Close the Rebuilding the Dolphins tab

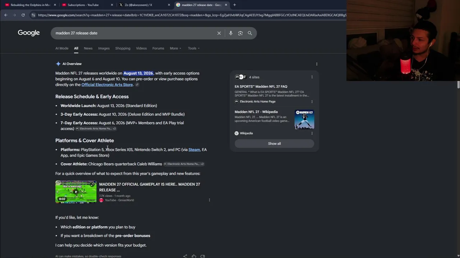[x=55, y=5]
